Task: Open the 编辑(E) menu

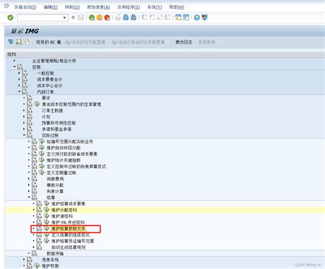Action: pyautogui.click(x=51, y=8)
